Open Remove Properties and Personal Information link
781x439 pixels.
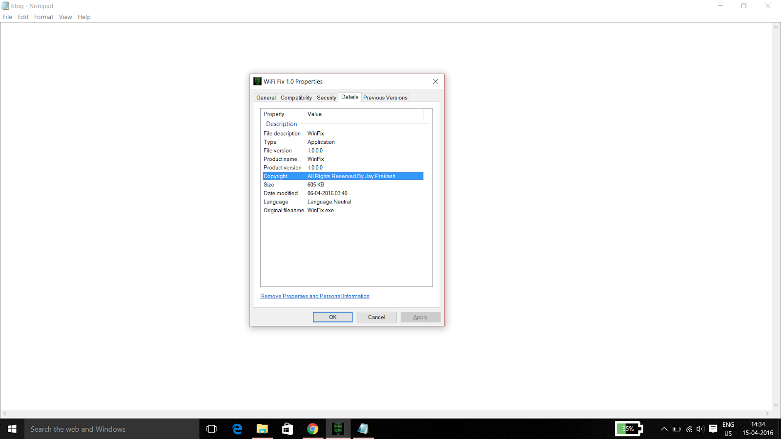coord(315,296)
